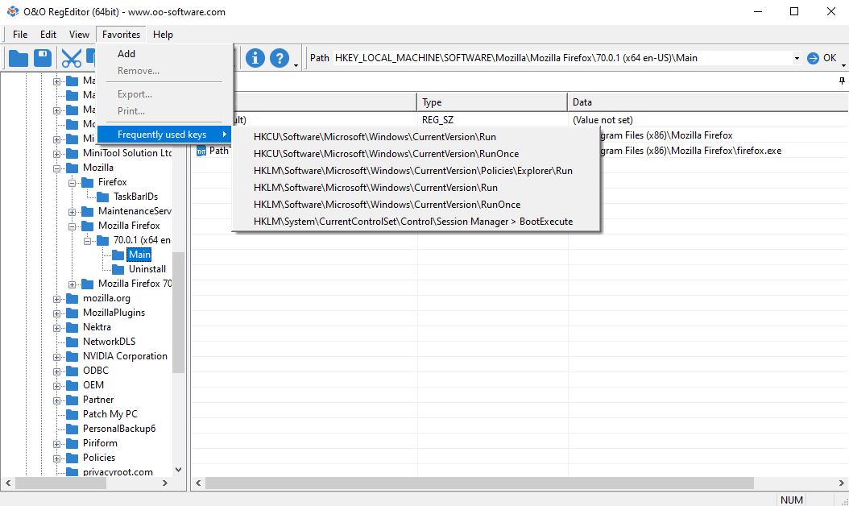Select the Nektra key
The width and height of the screenshot is (849, 506).
coord(97,327)
